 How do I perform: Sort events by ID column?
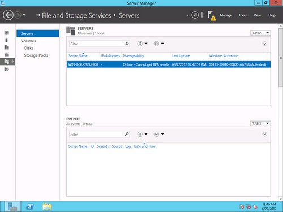click(92, 146)
